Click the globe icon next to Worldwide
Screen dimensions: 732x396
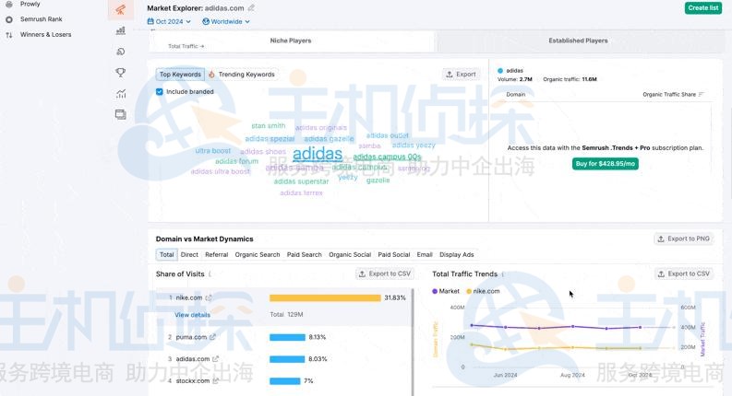coord(206,21)
